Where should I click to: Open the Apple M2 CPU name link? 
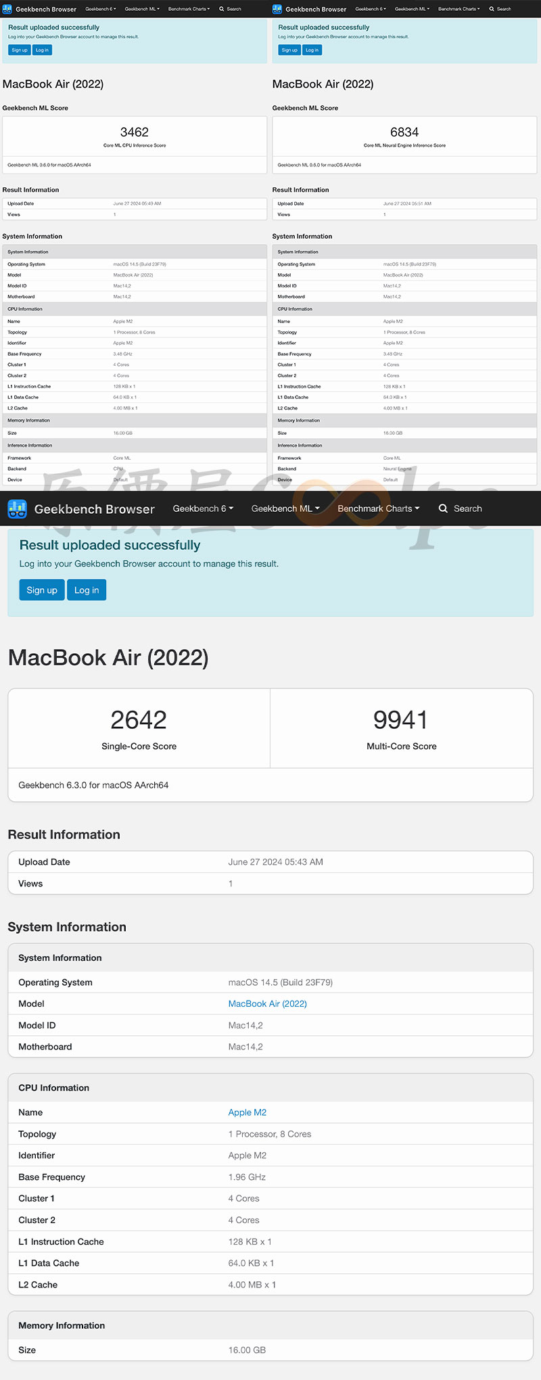247,1112
